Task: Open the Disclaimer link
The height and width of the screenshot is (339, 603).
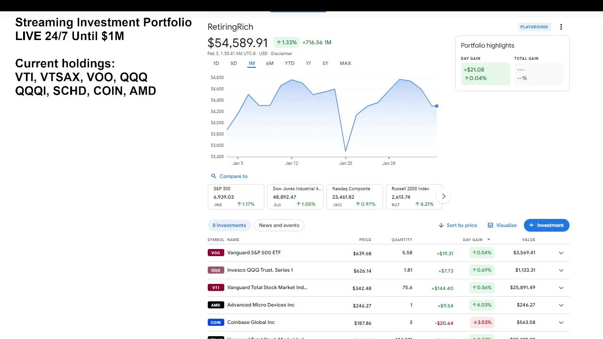Action: pos(281,54)
